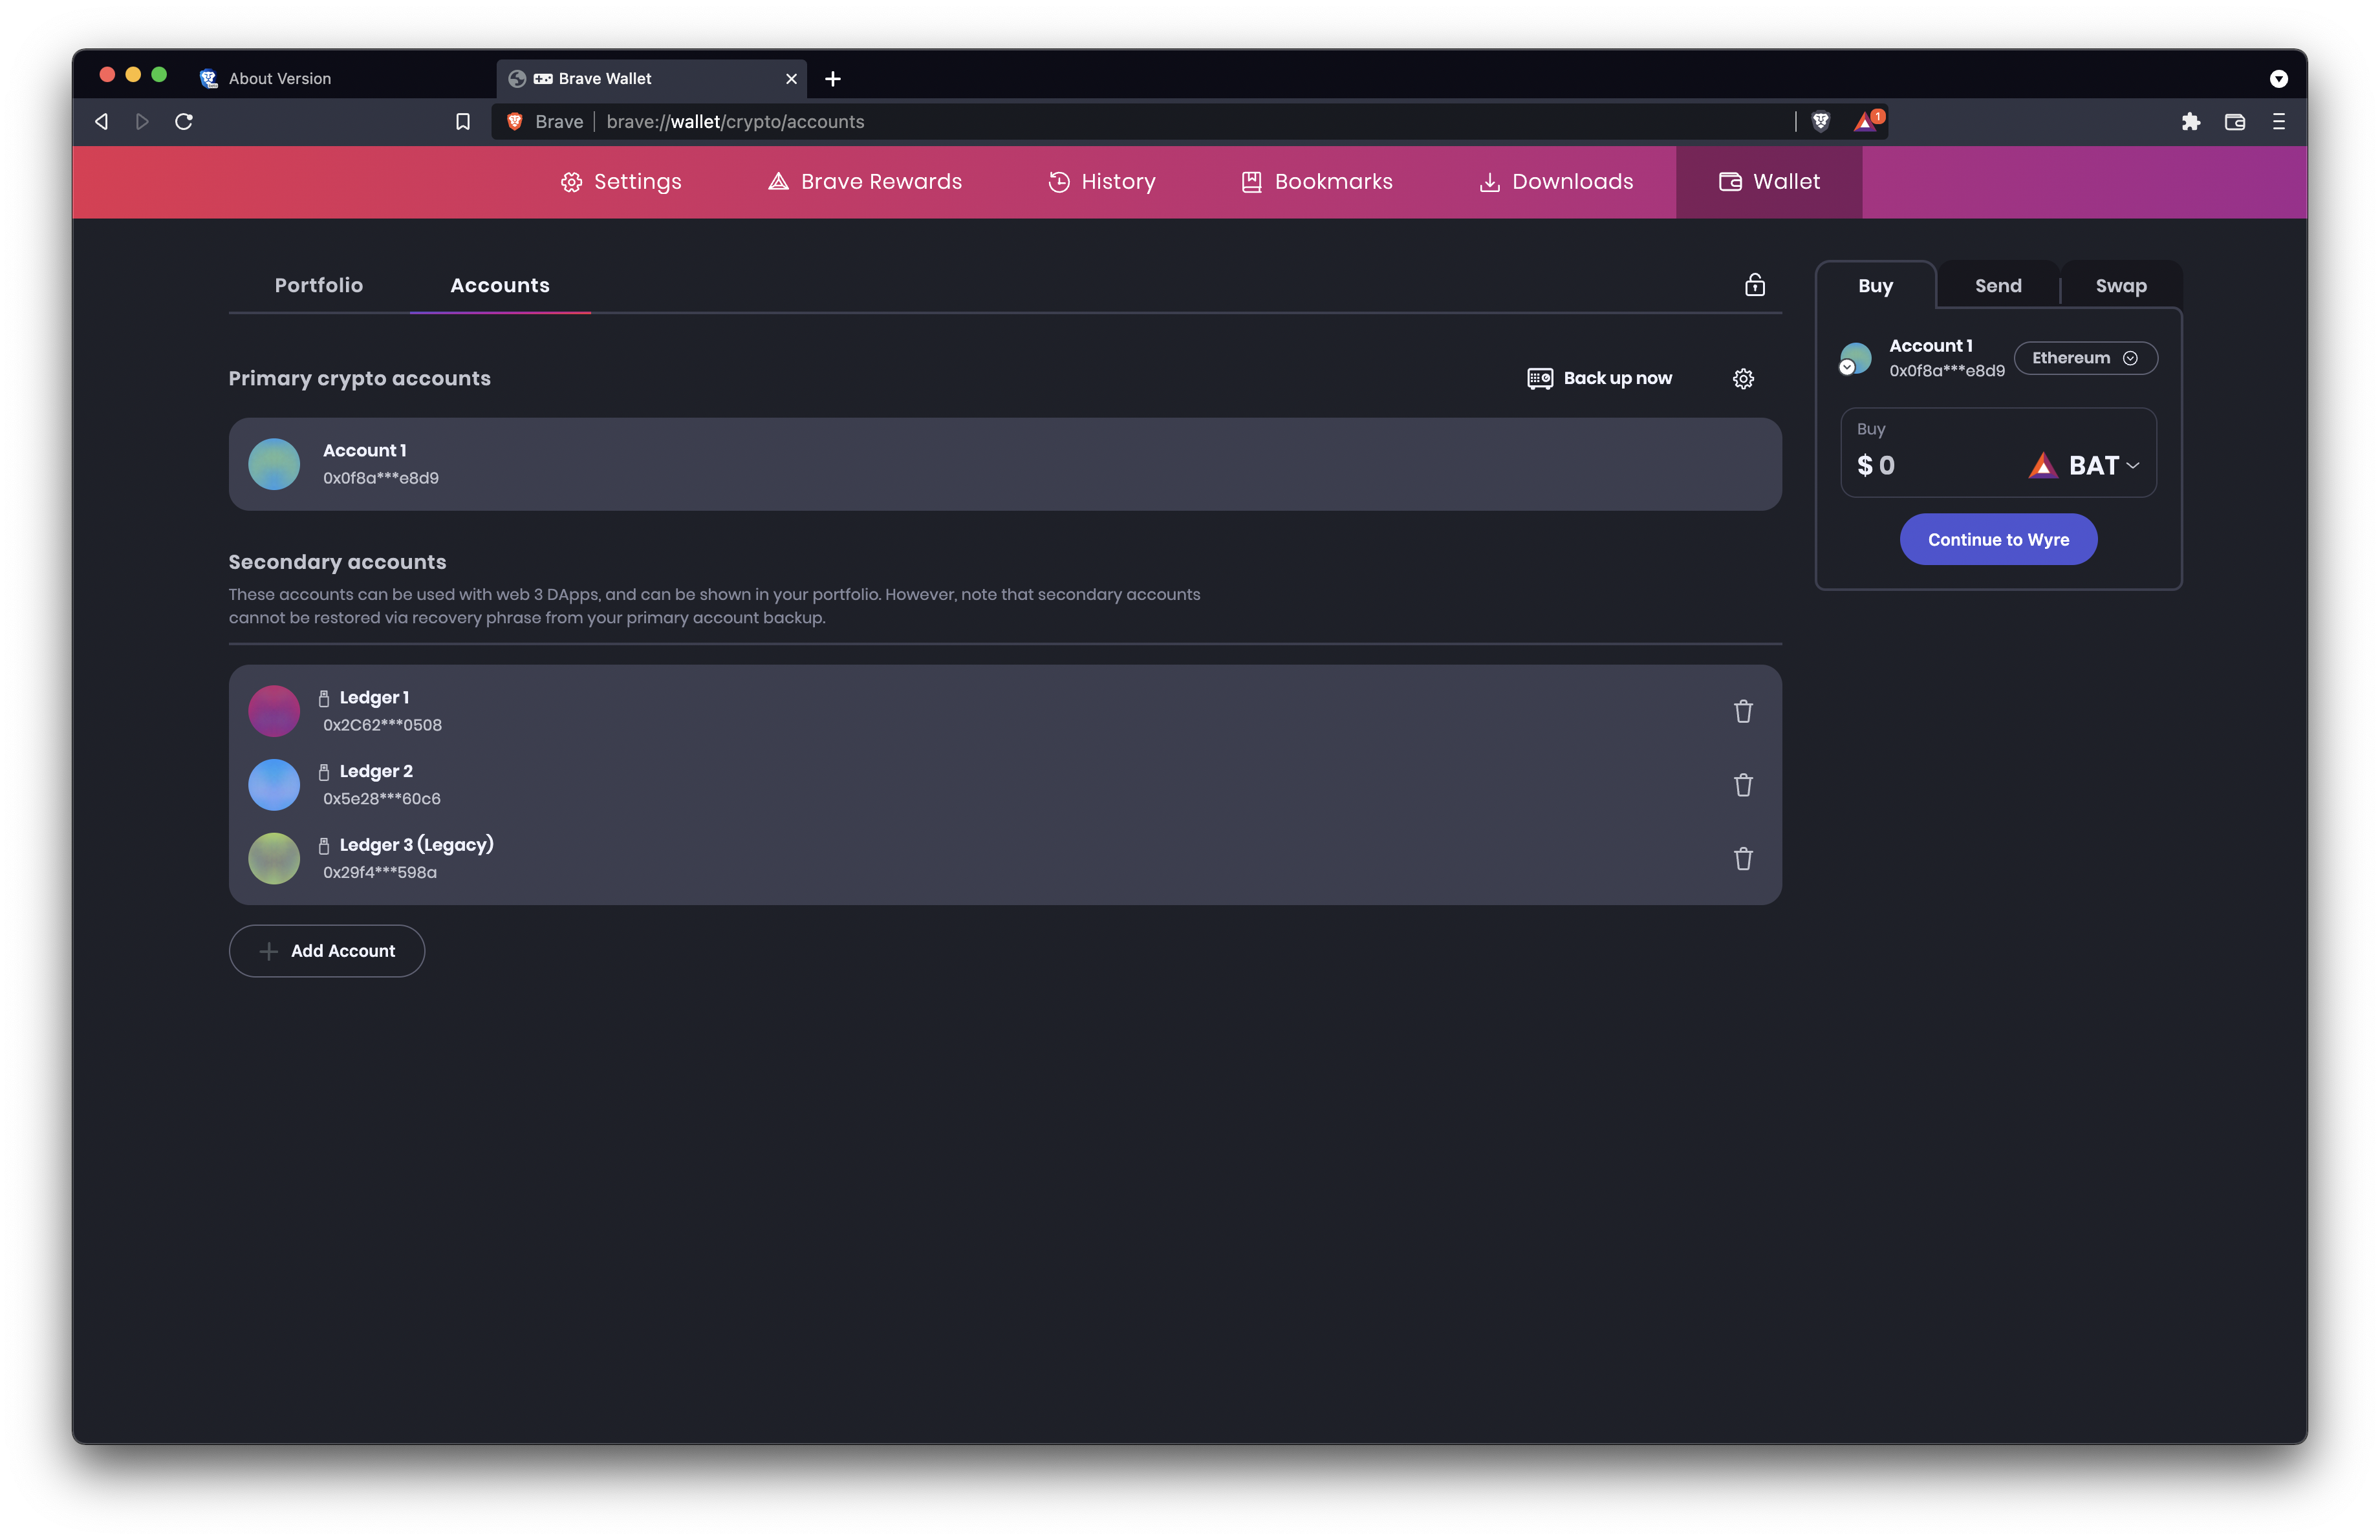Open Downloads navigation item
The image size is (2380, 1540).
pyautogui.click(x=1555, y=182)
